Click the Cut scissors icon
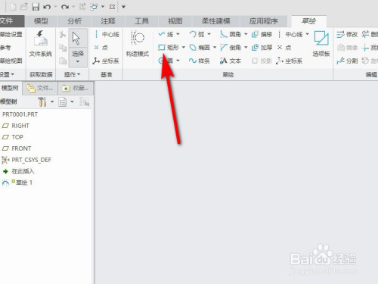The width and height of the screenshot is (378, 284). (63, 34)
